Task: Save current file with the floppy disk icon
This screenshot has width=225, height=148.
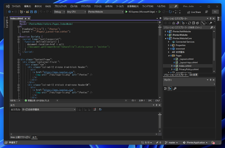Action: pyautogui.click(x=31, y=12)
